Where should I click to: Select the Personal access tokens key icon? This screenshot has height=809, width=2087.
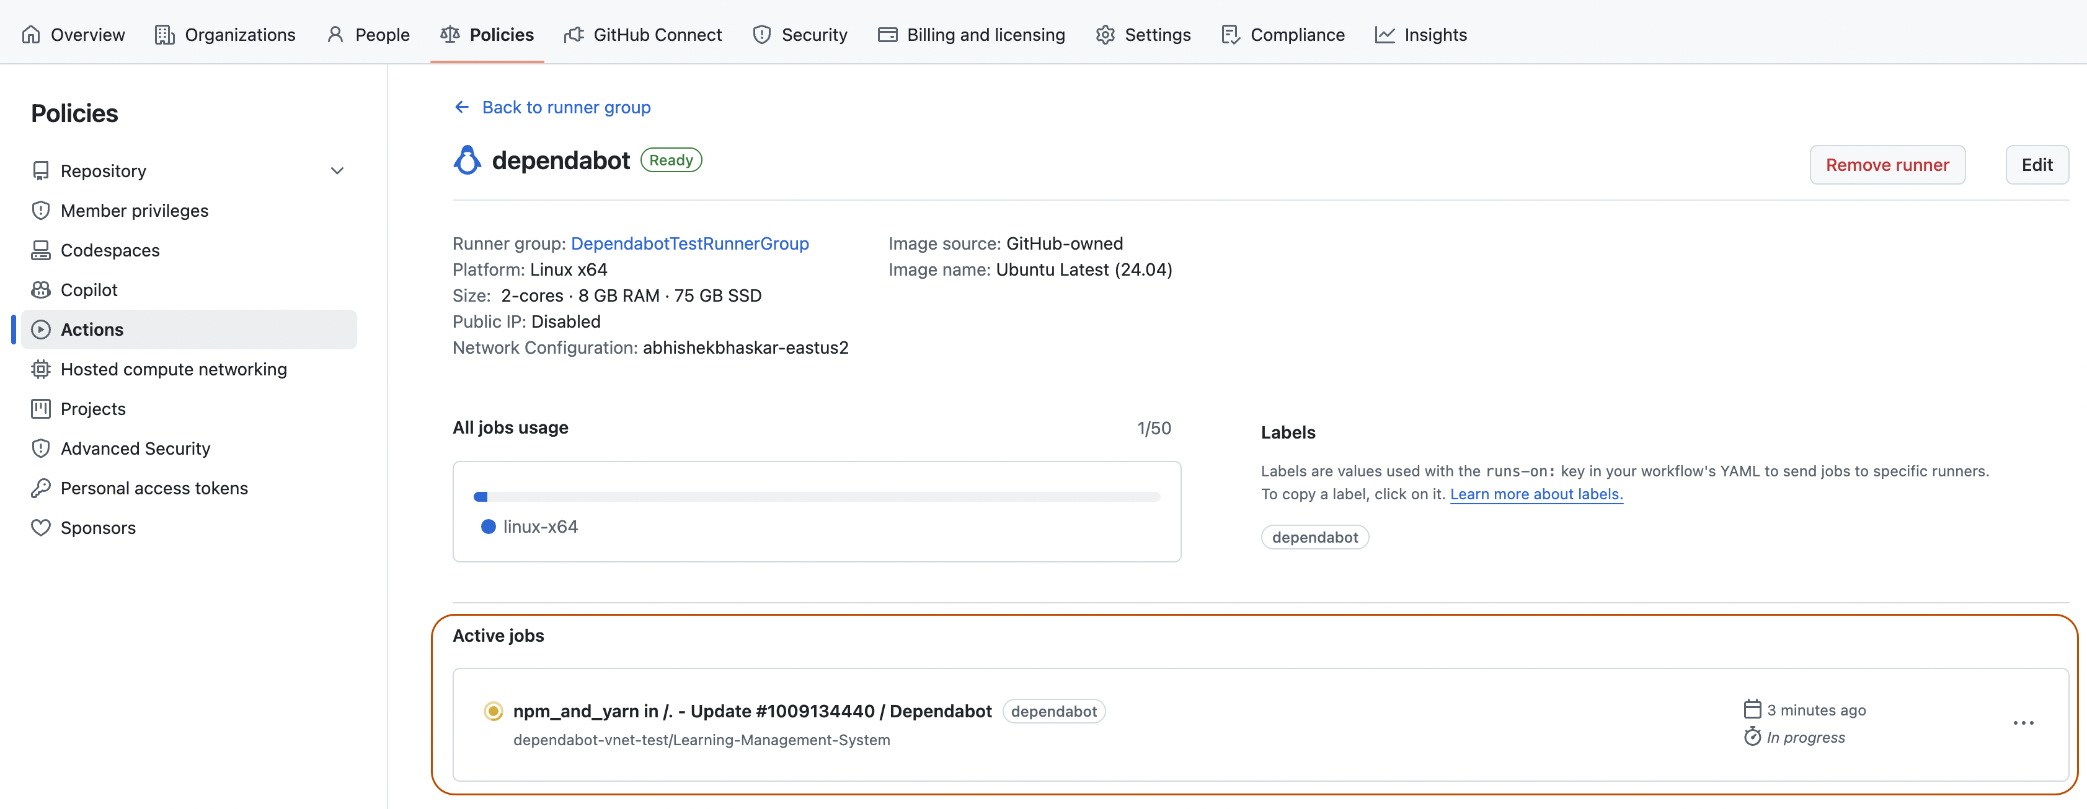point(42,488)
